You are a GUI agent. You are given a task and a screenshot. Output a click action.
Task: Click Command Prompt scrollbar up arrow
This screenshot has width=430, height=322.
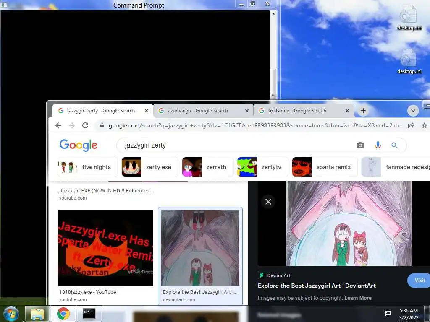point(273,14)
